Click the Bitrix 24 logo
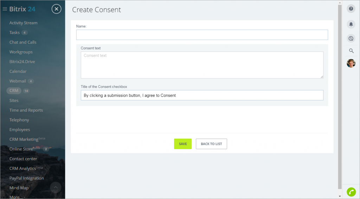The image size is (360, 199). coord(22,9)
